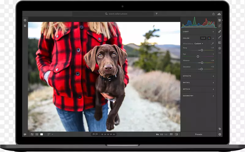Switch to Photo Grid view
The image size is (245, 152).
point(32,134)
